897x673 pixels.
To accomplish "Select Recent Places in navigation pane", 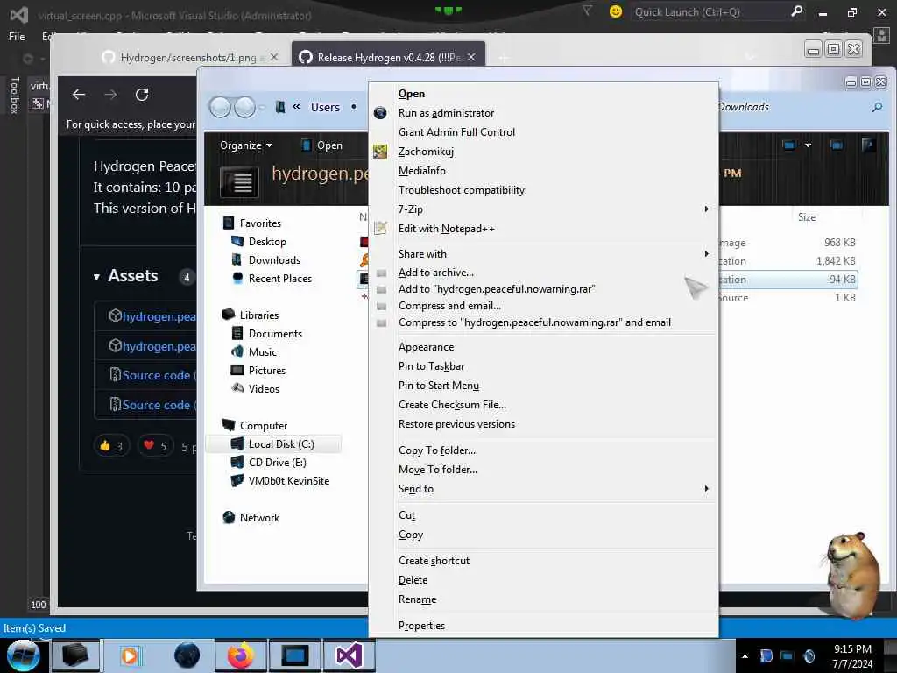I will 279,278.
